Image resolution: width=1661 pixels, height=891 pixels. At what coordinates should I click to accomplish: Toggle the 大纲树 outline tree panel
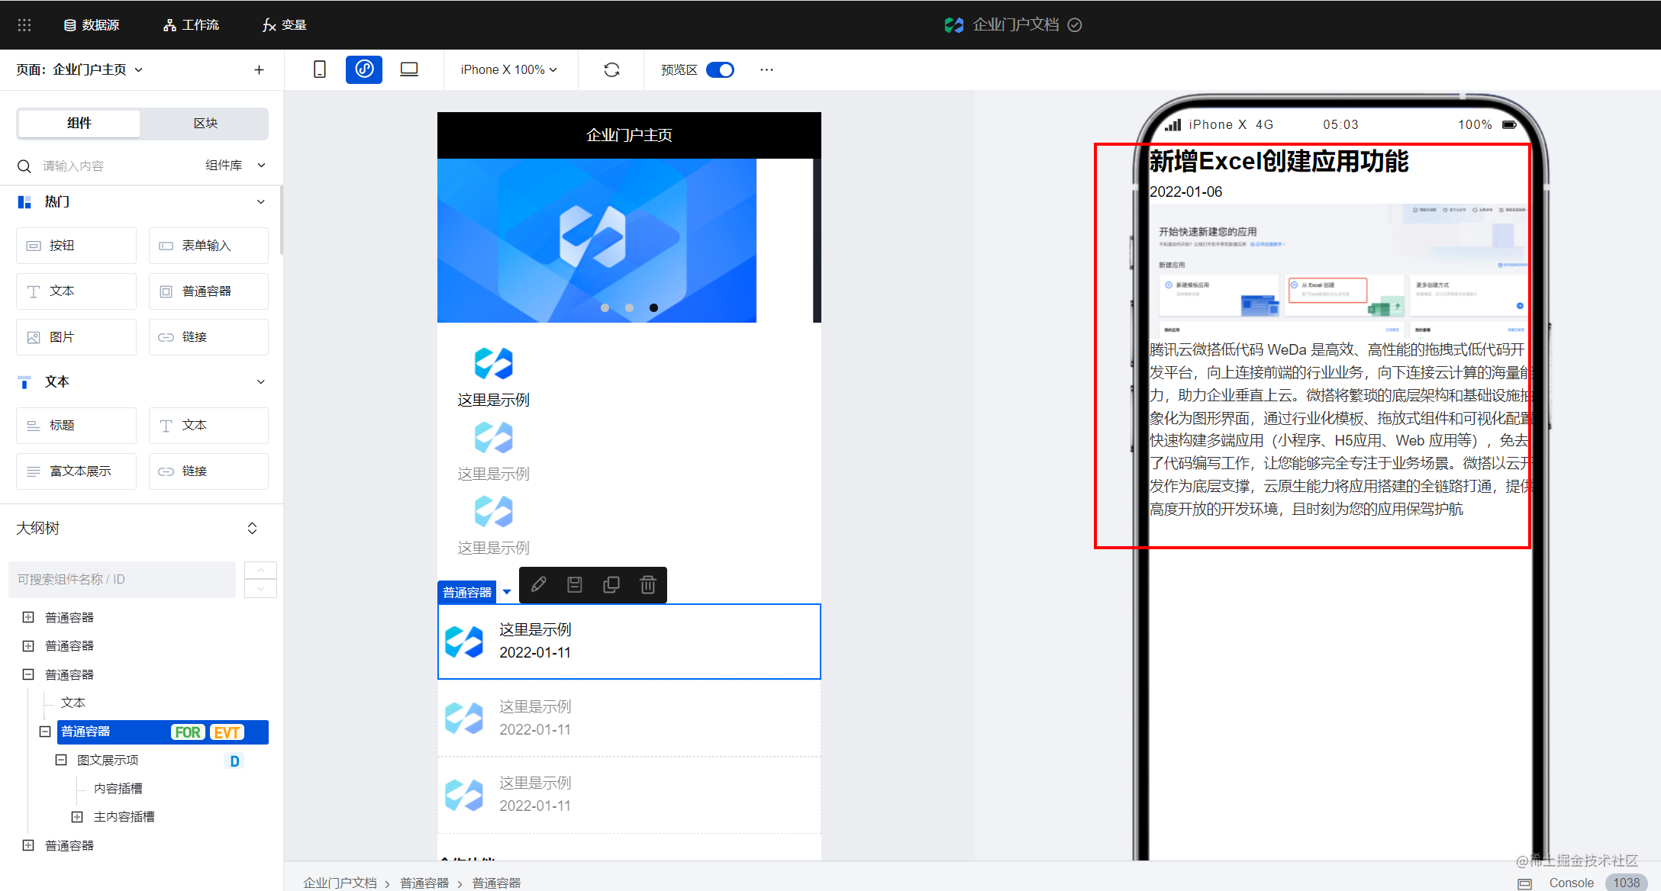(252, 529)
